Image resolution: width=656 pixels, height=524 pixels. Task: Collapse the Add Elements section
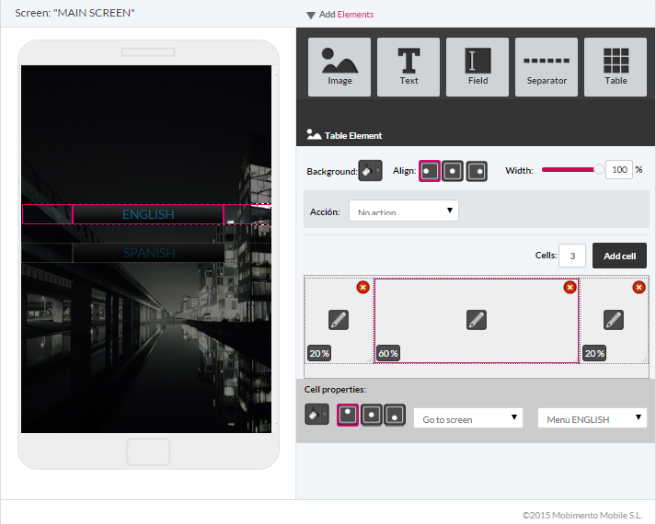click(310, 15)
